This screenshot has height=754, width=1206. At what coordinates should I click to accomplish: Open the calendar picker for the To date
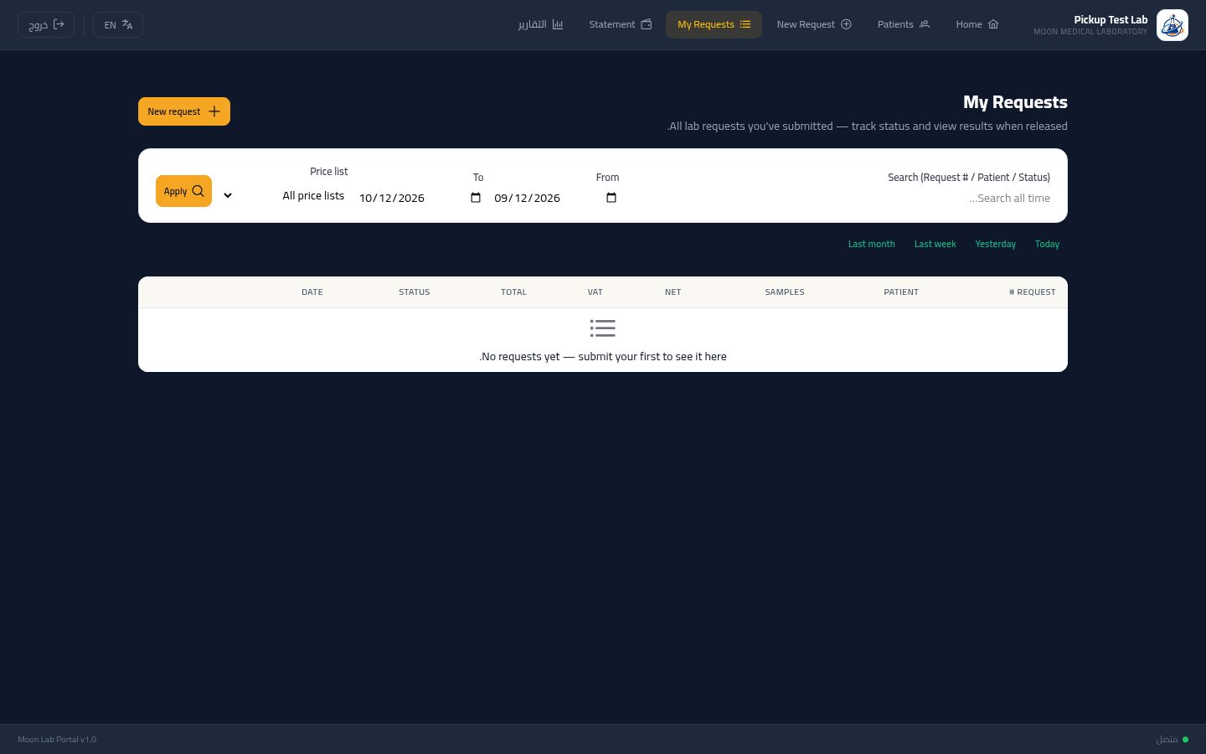click(476, 198)
